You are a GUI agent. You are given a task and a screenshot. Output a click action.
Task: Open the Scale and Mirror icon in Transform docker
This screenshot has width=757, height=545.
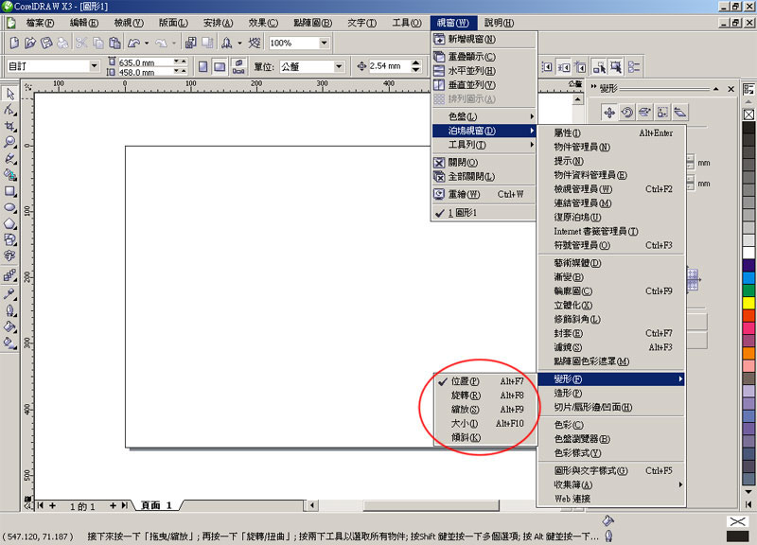pos(644,113)
